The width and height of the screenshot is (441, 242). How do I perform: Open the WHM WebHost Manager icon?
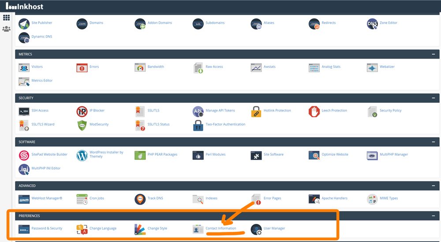24,199
